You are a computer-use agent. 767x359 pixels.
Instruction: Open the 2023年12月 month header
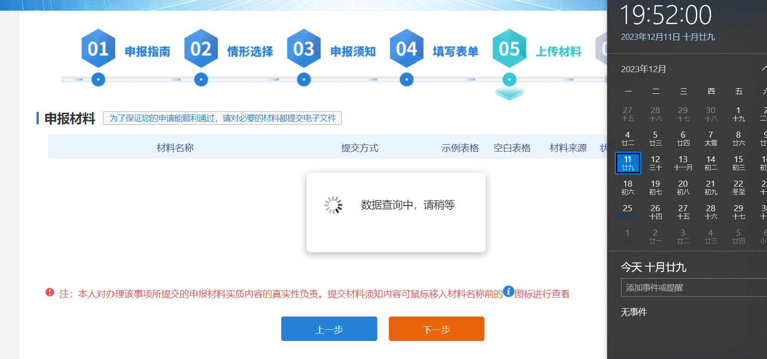click(643, 69)
